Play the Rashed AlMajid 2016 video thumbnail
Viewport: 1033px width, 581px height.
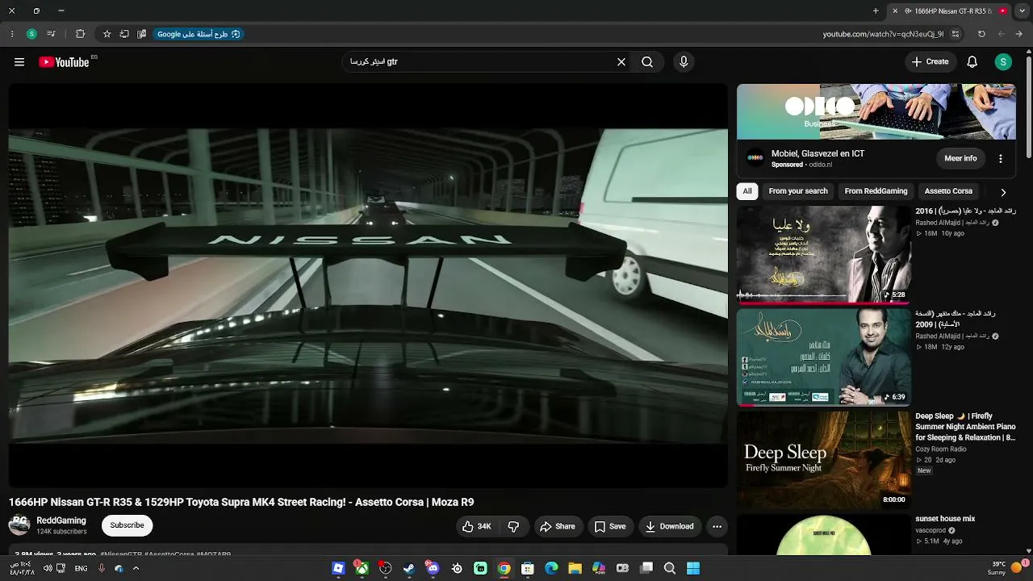(824, 255)
